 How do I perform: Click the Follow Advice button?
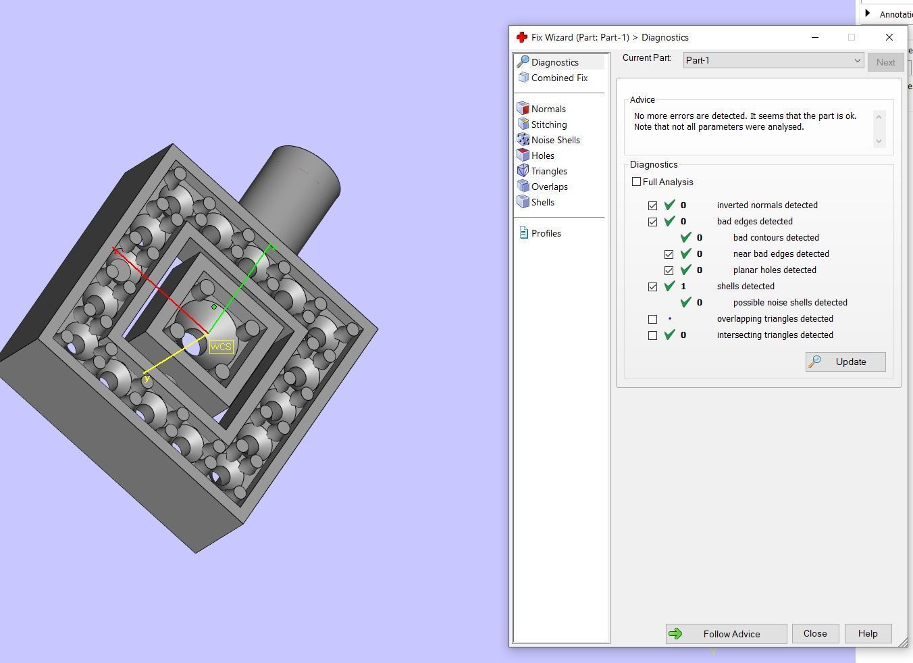point(726,634)
